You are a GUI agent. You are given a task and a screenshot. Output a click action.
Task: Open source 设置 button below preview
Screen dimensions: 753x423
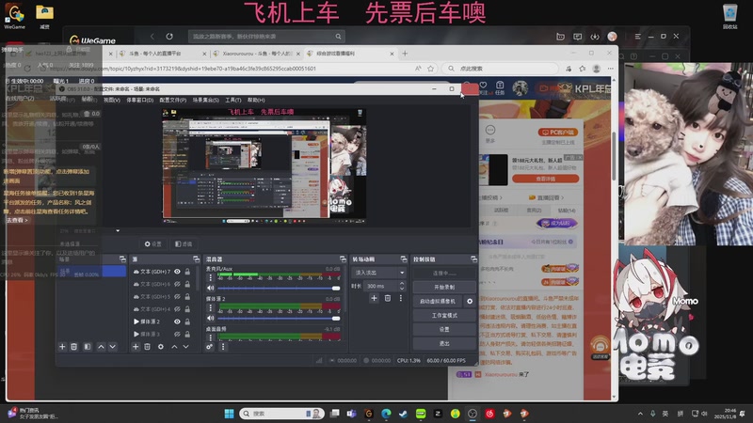(x=153, y=244)
